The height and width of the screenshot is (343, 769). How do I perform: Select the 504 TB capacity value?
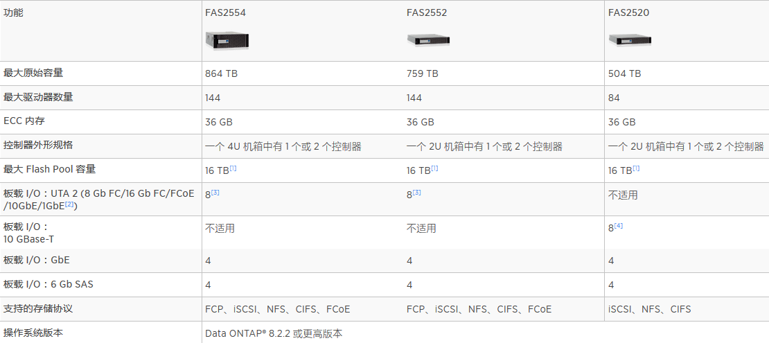tap(624, 73)
